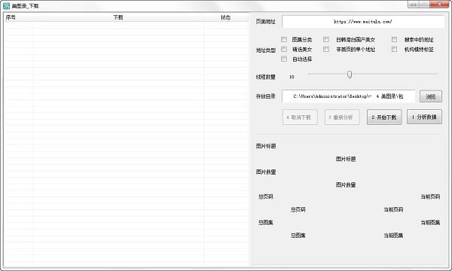Tick the 图集分类 checkbox

pyautogui.click(x=284, y=39)
